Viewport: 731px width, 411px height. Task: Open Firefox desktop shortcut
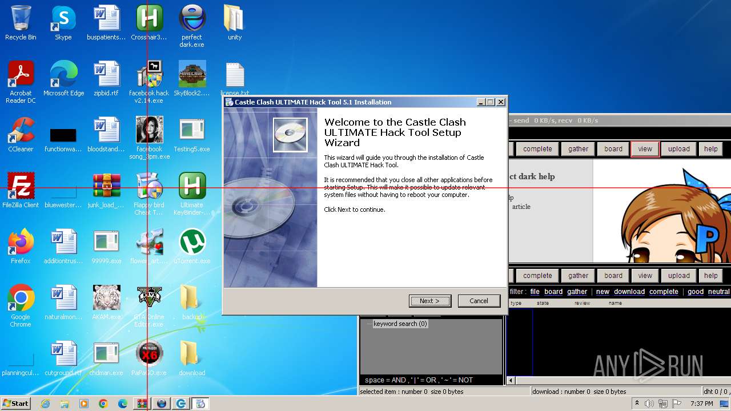(21, 247)
